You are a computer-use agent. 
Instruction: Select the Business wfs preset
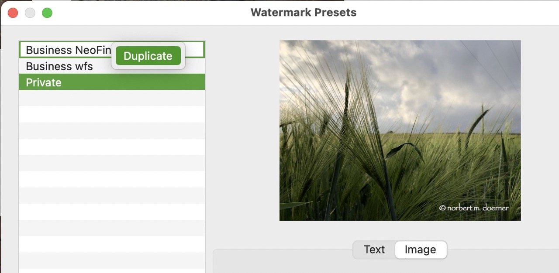coord(59,66)
